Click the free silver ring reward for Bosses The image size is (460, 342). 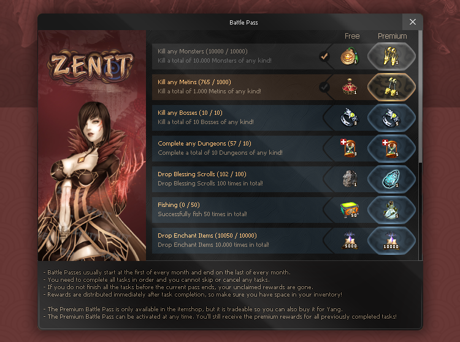tap(349, 117)
